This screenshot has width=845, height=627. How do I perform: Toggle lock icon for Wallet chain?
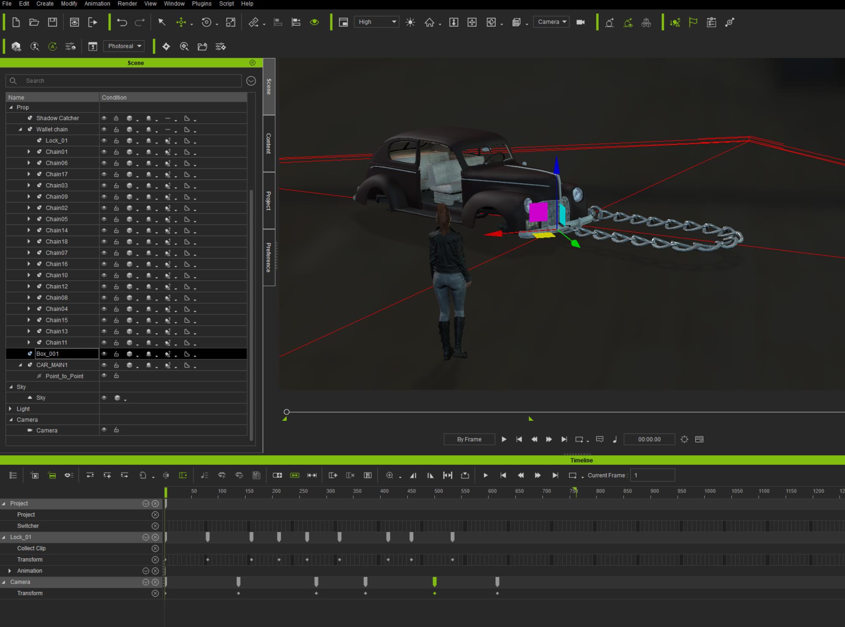tap(116, 129)
